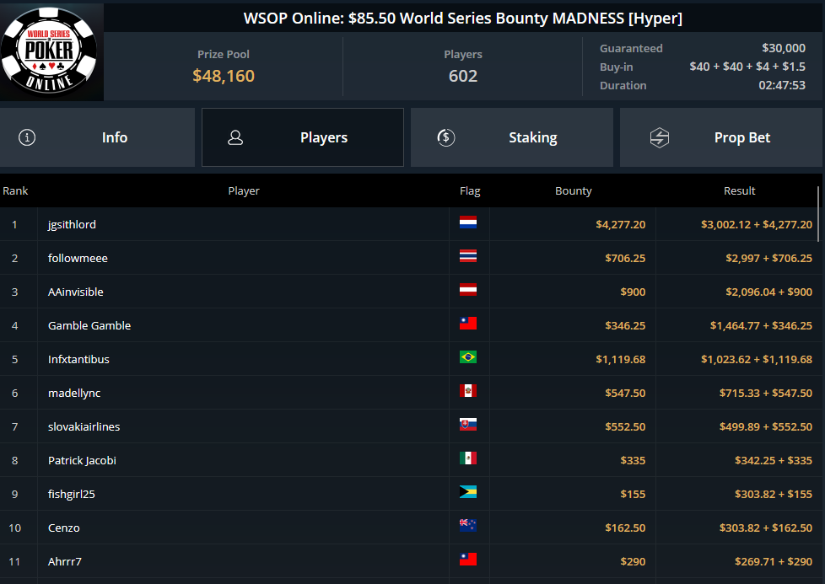Select player fishgirl25 in the list
The height and width of the screenshot is (584, 825).
72,494
